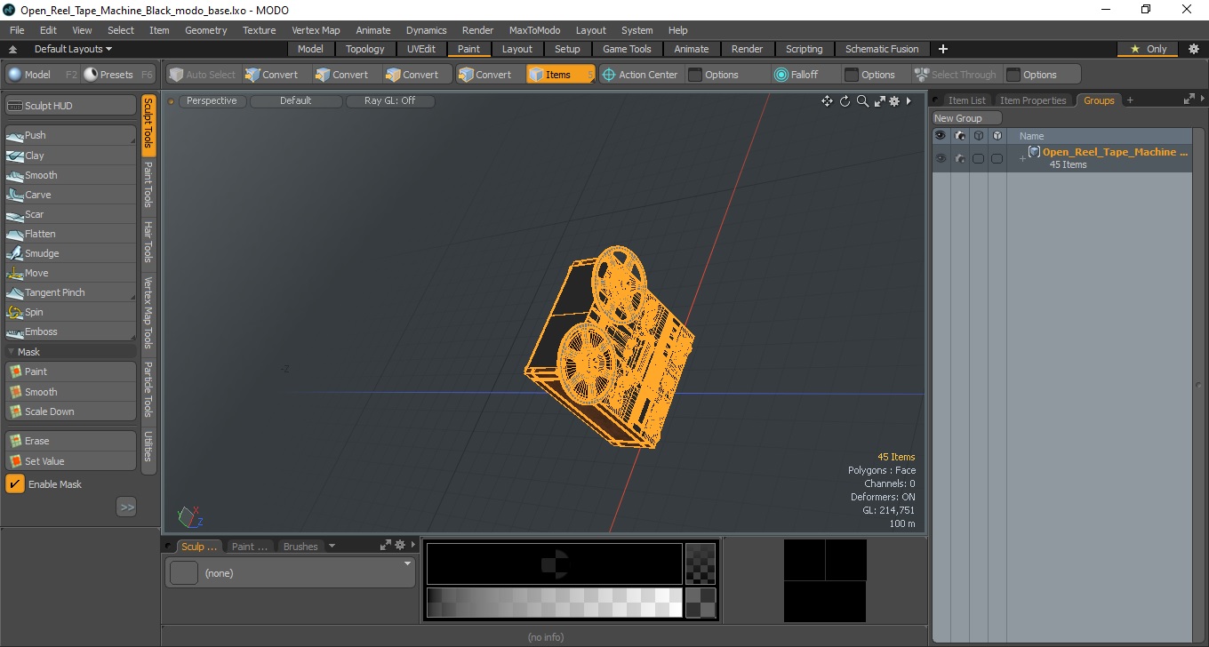Screen dimensions: 1209x647
Task: Select the Push sculpt tool
Action: [x=70, y=135]
